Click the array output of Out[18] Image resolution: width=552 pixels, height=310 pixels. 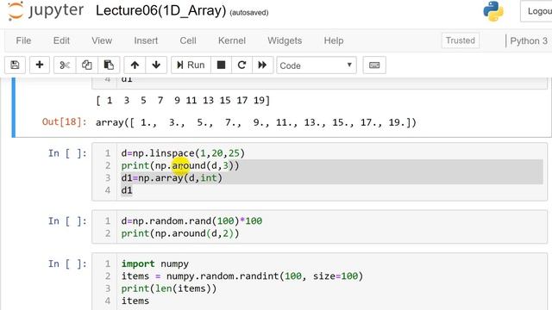click(256, 122)
